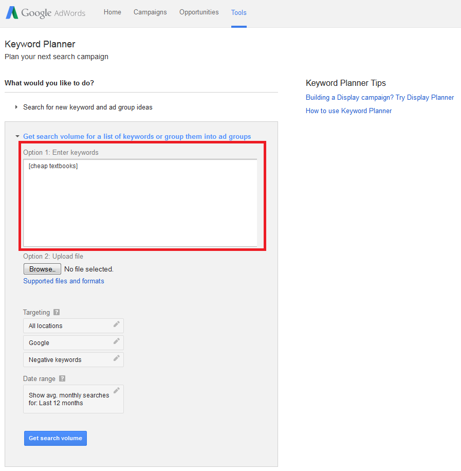Edit the All locations targeting setting

116,325
